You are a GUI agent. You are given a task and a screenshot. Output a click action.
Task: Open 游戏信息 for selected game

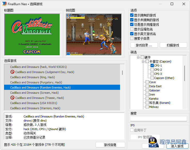[110, 145]
